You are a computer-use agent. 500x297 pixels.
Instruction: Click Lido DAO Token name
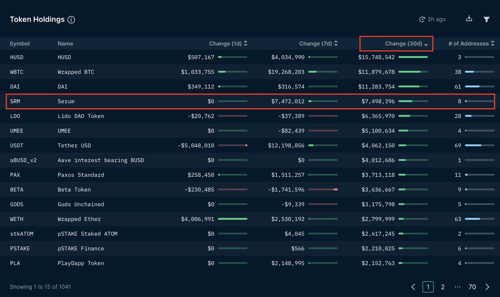pos(81,116)
